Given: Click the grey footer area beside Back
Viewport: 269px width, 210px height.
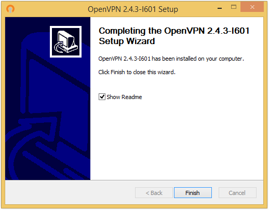Looking at the screenshot, I should [69, 192].
